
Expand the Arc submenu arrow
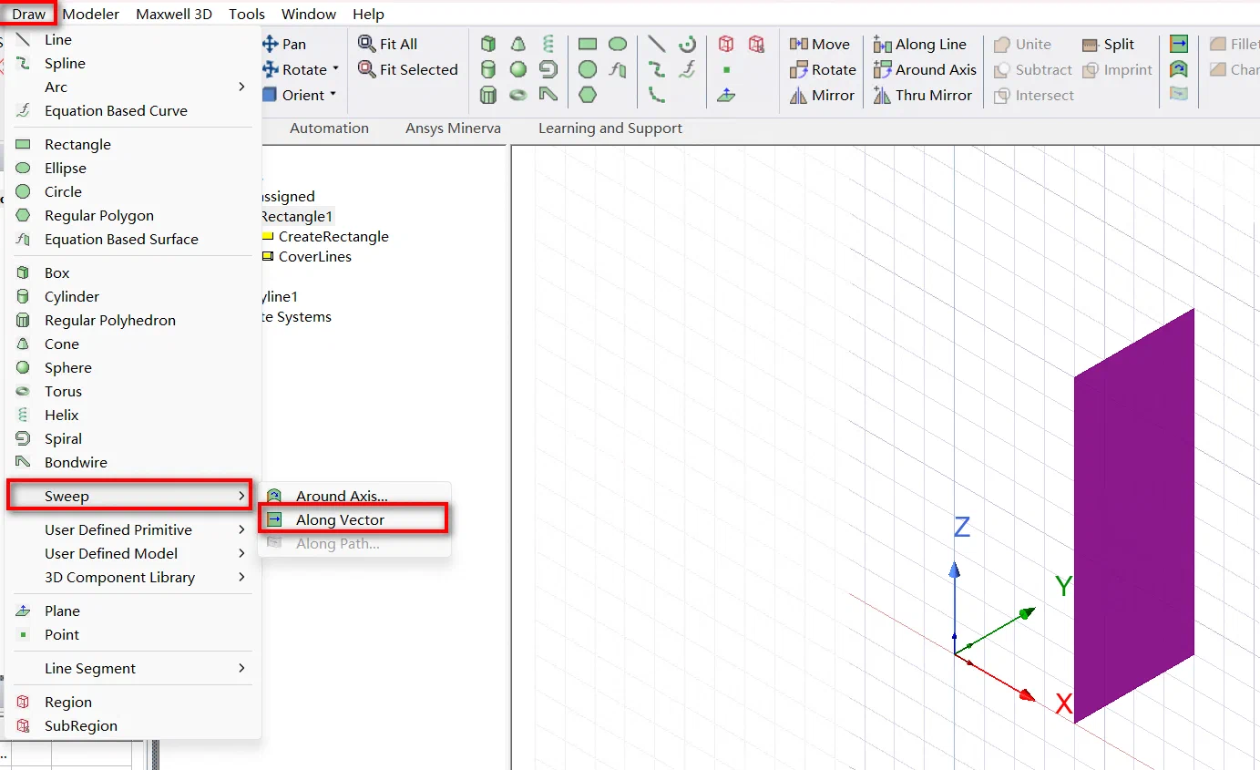(x=241, y=87)
